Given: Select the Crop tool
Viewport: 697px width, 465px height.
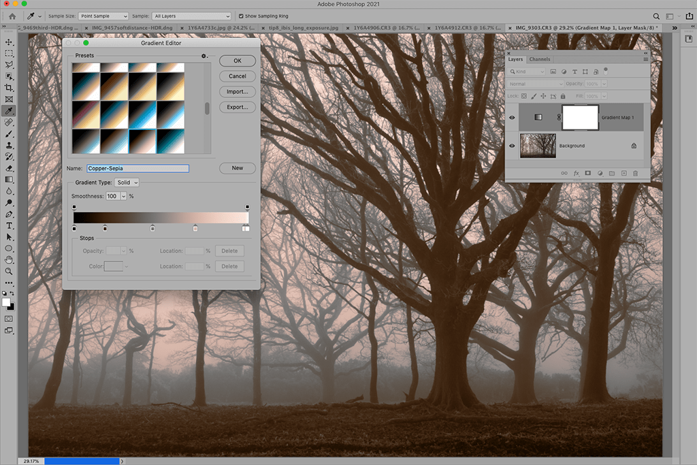Looking at the screenshot, I should pos(9,88).
